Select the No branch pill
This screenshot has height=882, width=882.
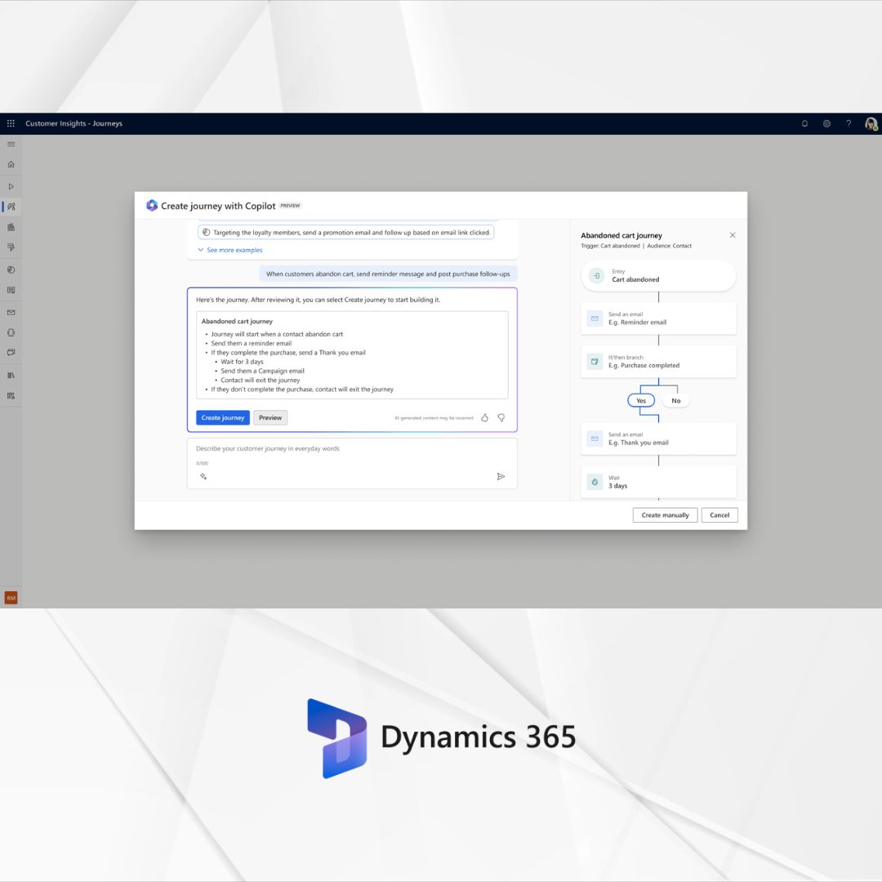675,400
